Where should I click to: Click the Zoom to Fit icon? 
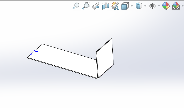pyautogui.click(x=76, y=6)
